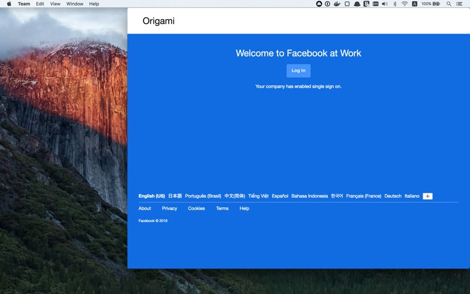Show more languages with plus button

point(428,196)
